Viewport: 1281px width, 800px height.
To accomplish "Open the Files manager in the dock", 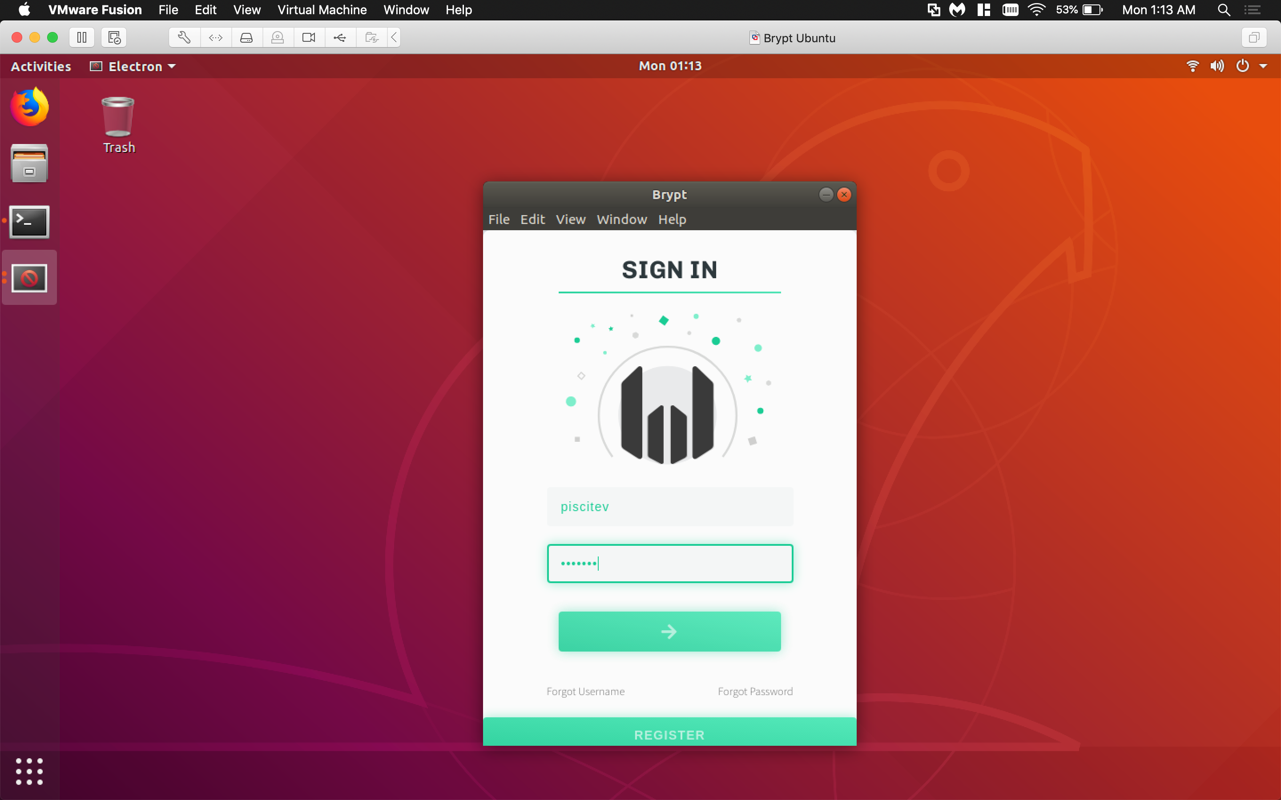I will pos(29,164).
